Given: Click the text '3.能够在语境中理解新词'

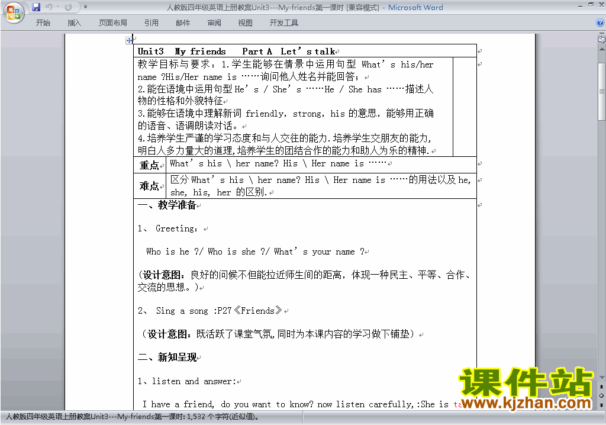Looking at the screenshot, I should 190,113.
